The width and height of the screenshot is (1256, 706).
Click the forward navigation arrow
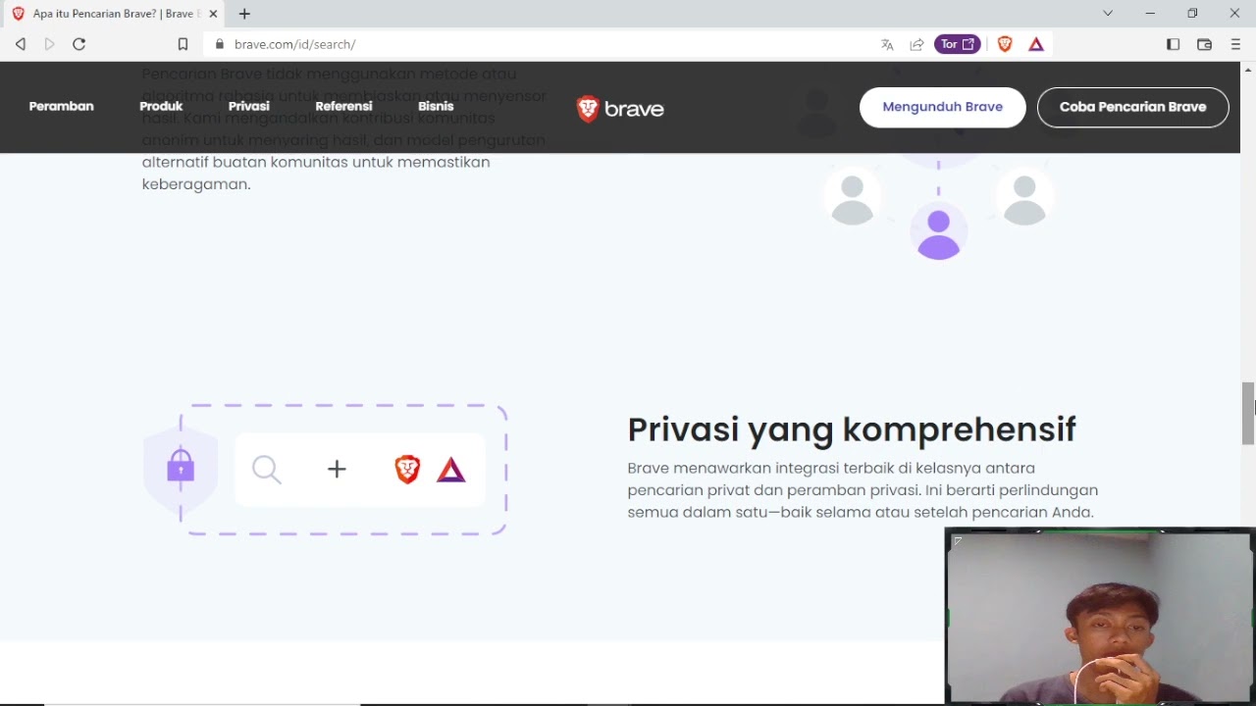click(x=50, y=44)
